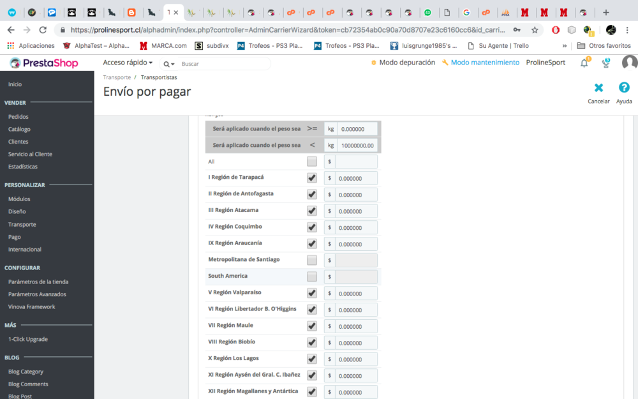Image resolution: width=638 pixels, height=399 pixels.
Task: Open Blog Comments menu
Action: click(x=28, y=384)
